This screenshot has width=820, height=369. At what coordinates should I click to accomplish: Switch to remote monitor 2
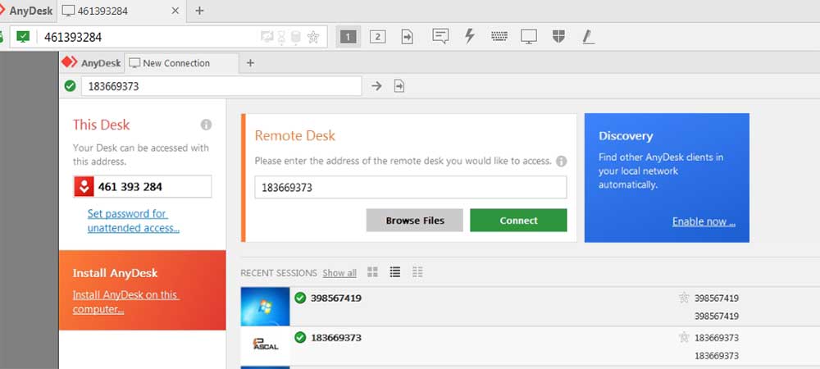(x=377, y=37)
